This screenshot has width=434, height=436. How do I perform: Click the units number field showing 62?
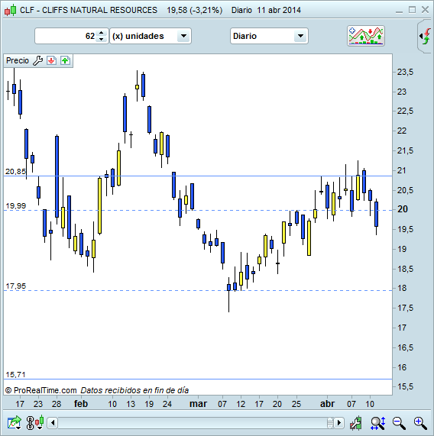pyautogui.click(x=66, y=36)
